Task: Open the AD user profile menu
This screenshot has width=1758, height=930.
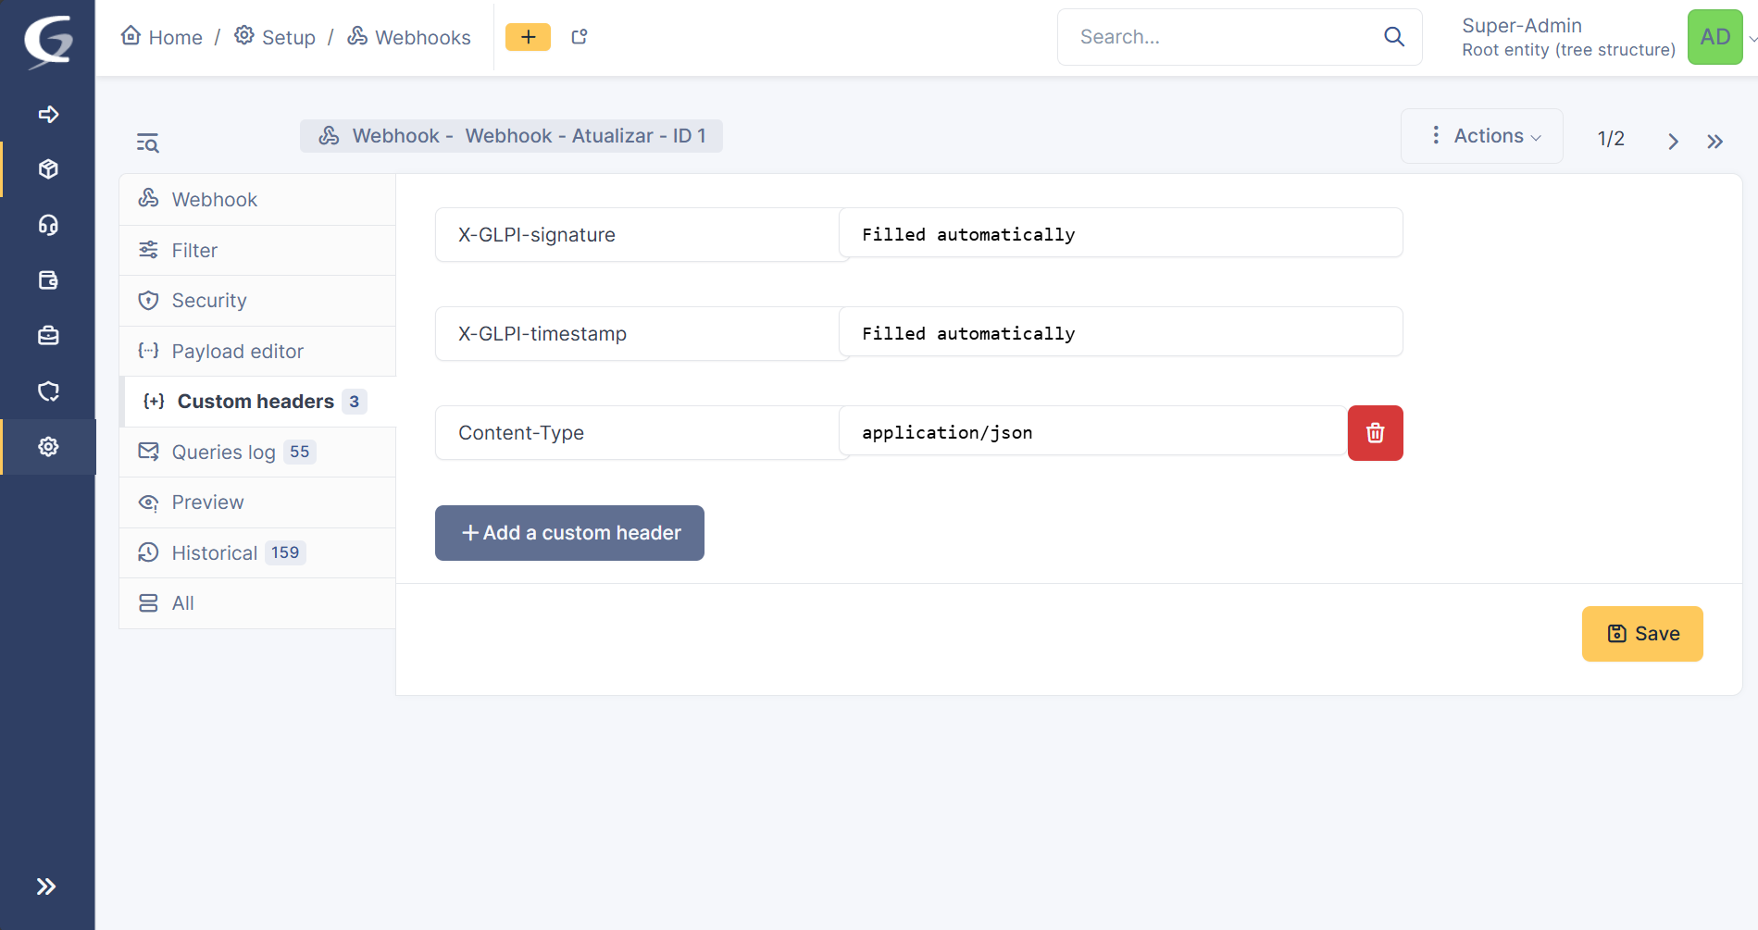Action: click(x=1714, y=37)
